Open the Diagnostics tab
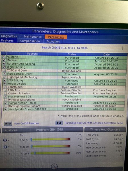This screenshot has height=171, width=128. [9, 36]
